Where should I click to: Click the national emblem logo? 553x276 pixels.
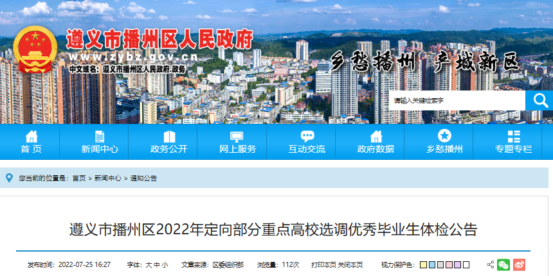click(35, 52)
